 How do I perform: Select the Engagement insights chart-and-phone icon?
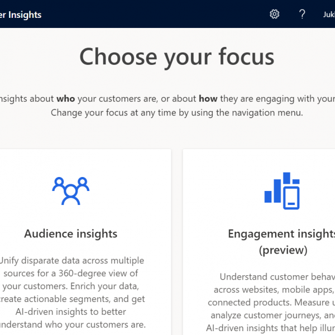click(282, 191)
